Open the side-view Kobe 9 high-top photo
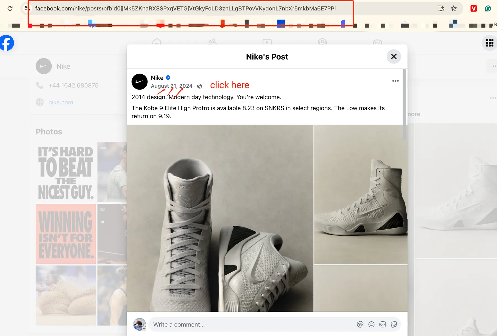This screenshot has height=336, width=497. point(361,195)
